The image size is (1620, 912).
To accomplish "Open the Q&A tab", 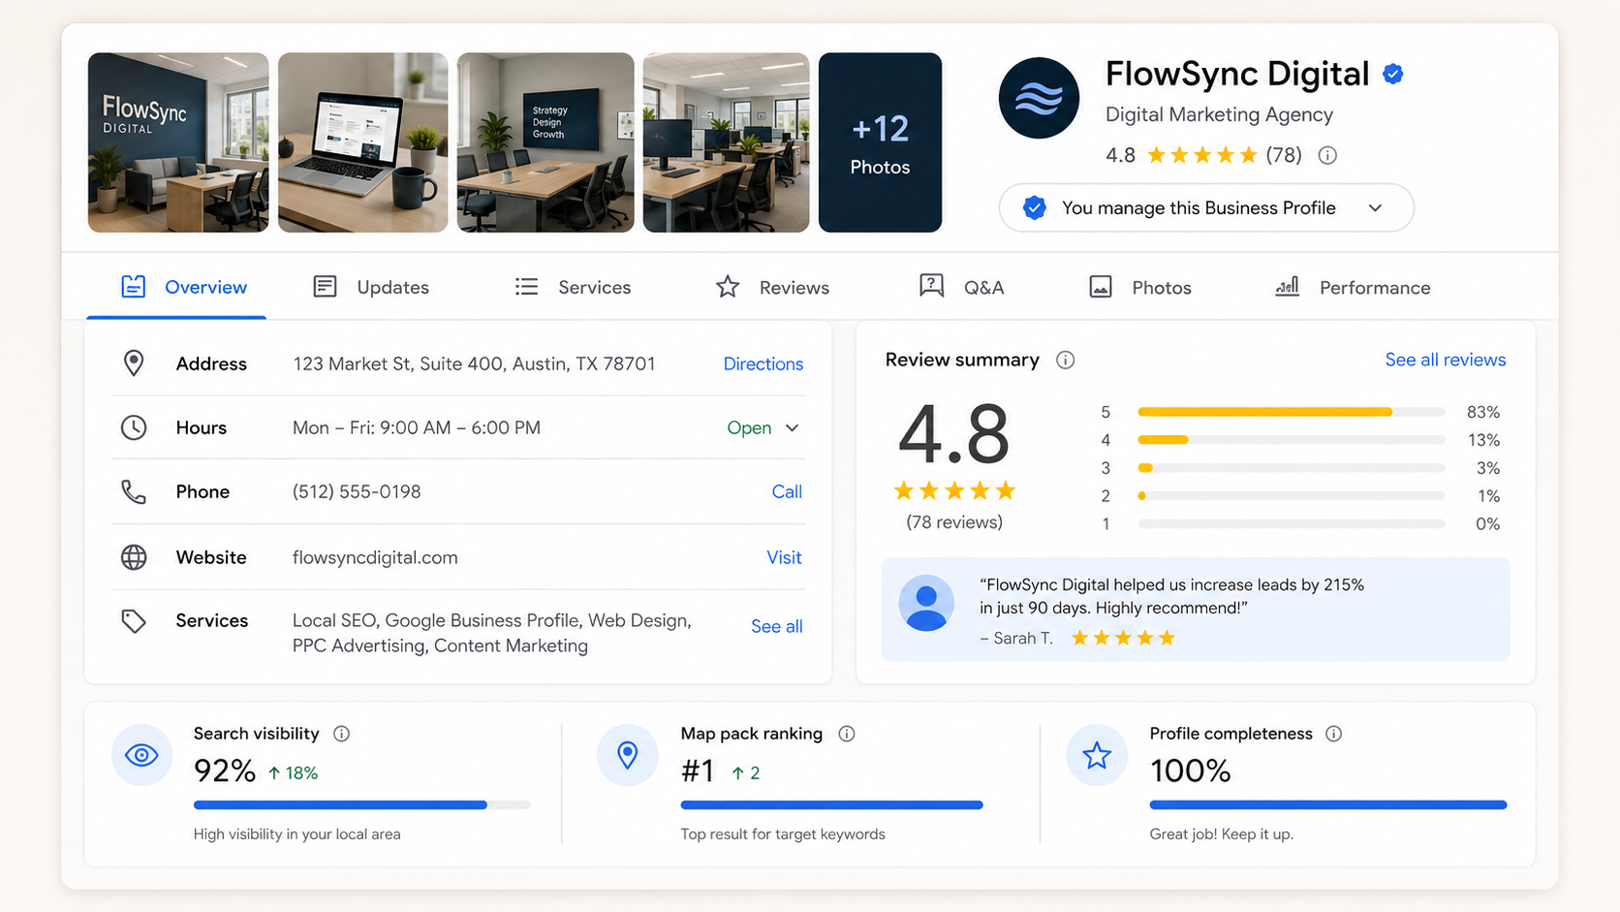I will pos(961,288).
